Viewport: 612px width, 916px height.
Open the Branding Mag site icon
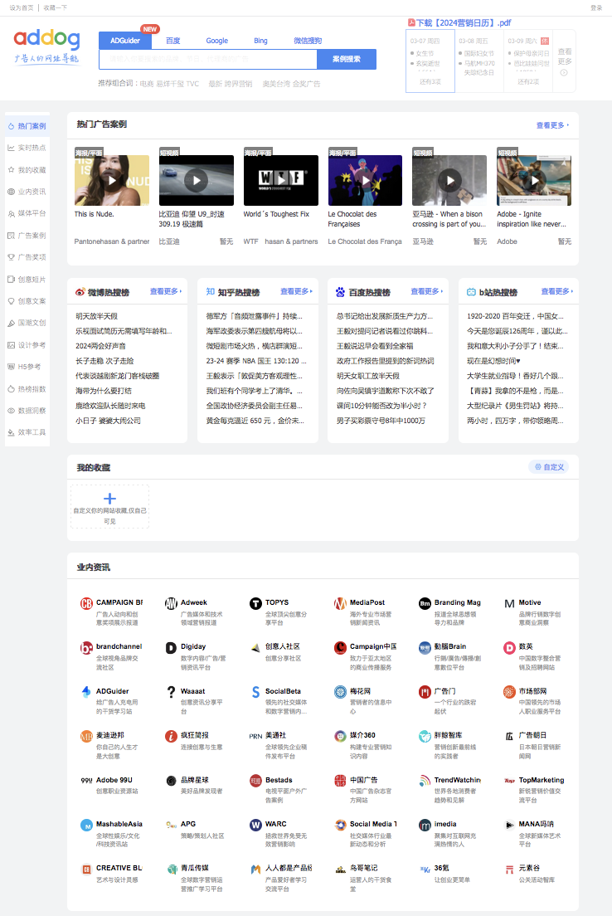point(425,603)
